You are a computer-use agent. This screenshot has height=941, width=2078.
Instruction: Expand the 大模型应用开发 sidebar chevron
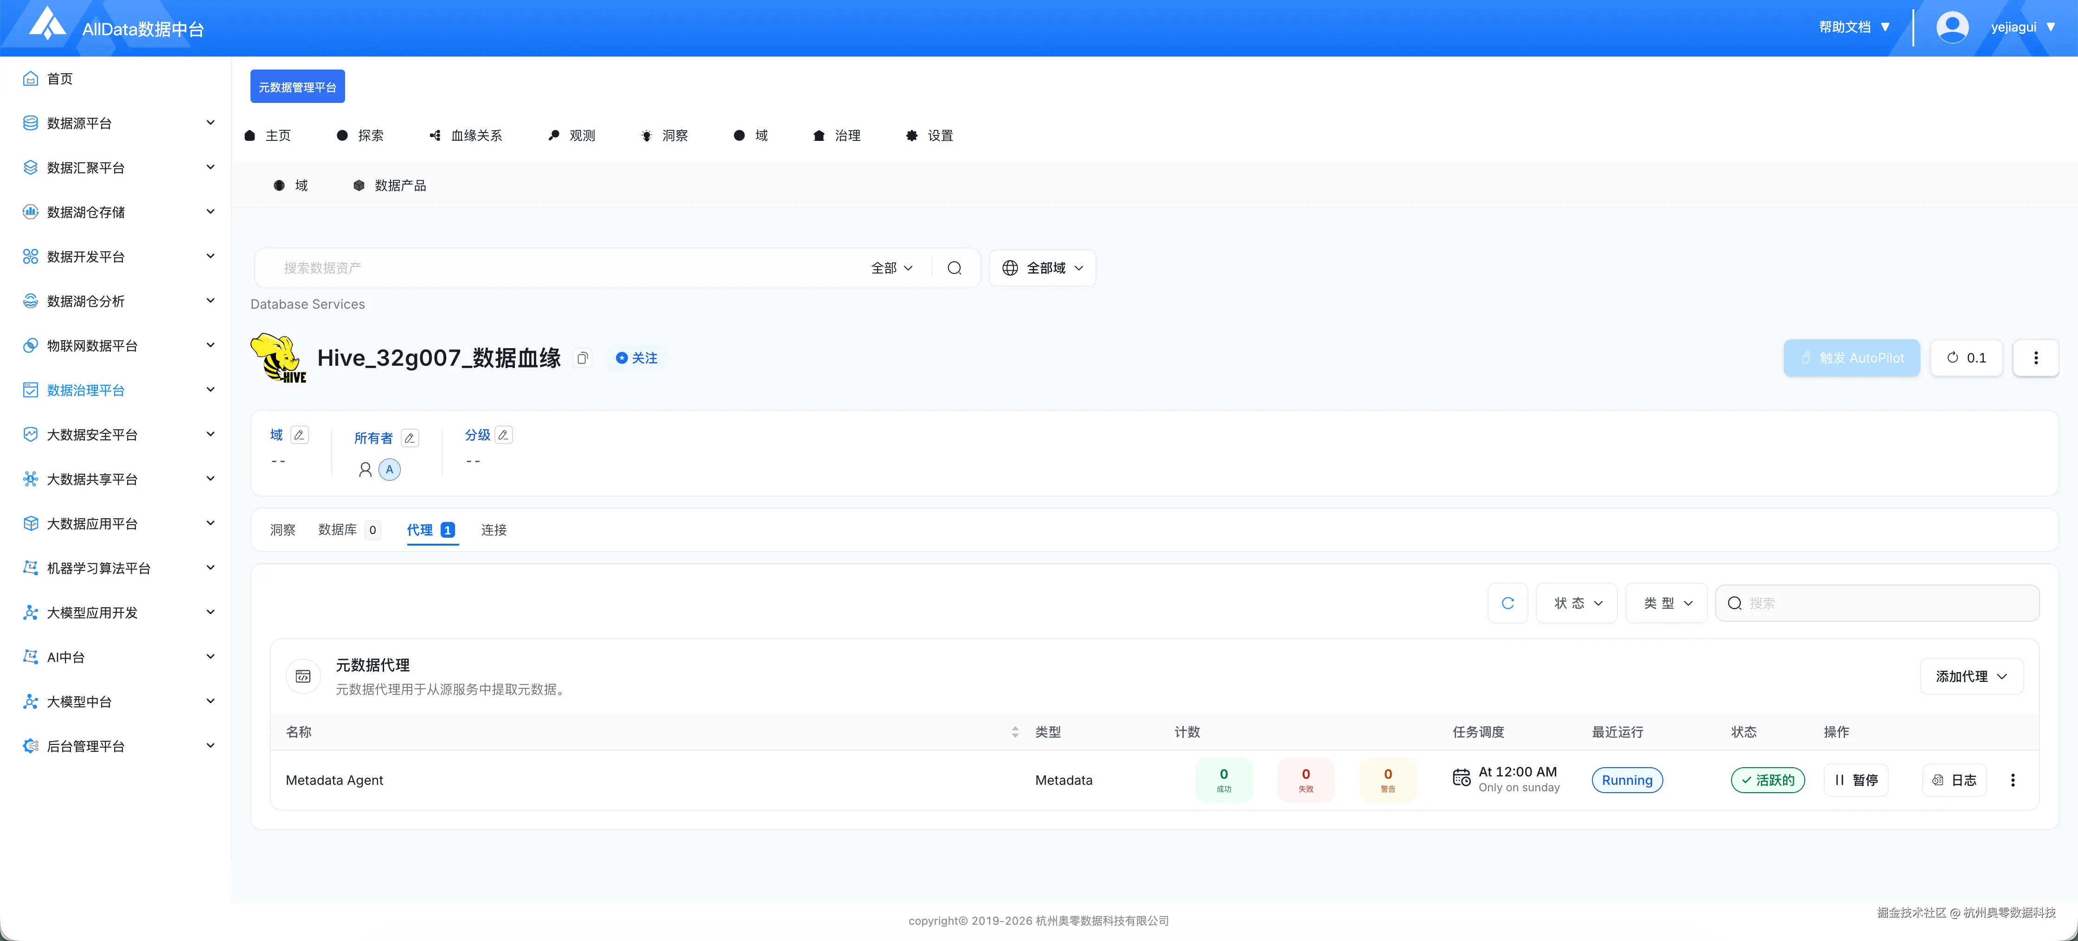(x=211, y=612)
